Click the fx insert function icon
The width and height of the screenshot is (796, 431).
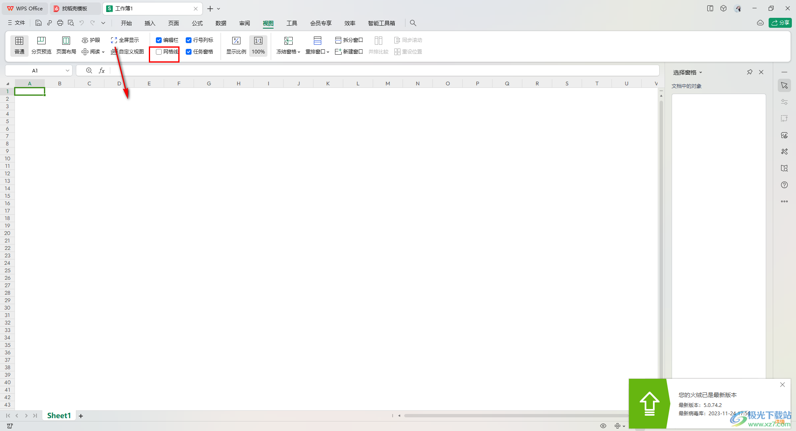coord(102,70)
